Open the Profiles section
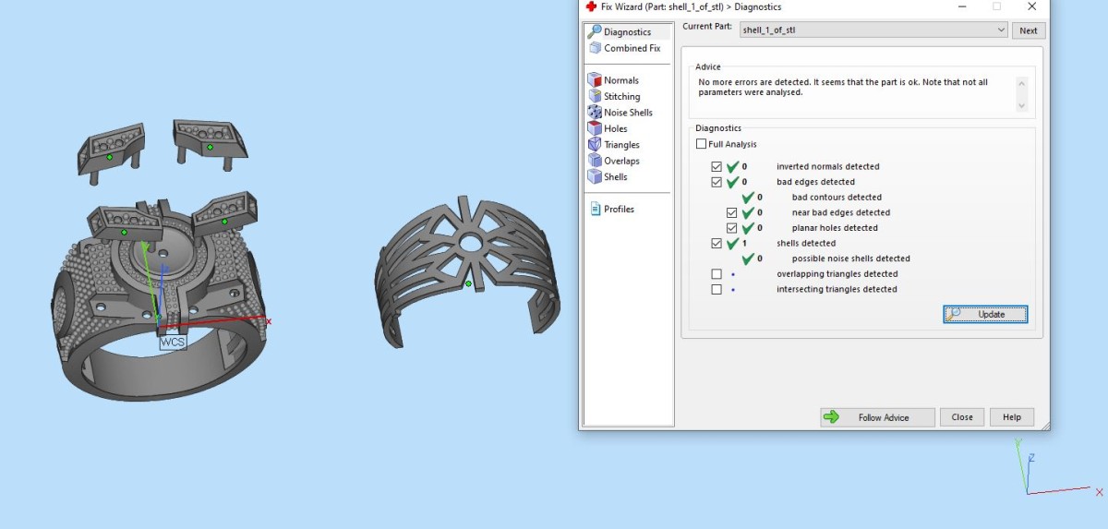 [x=618, y=210]
